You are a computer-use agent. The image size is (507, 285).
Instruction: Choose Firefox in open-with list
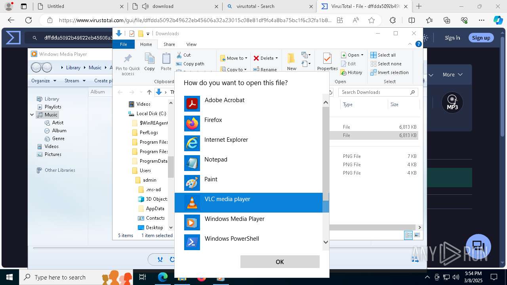(249, 123)
